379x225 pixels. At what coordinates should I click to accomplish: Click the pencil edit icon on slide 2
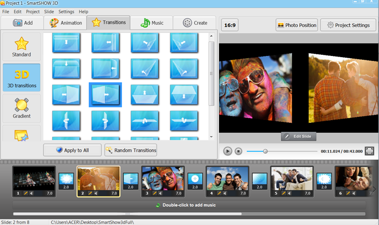pyautogui.click(x=90, y=193)
